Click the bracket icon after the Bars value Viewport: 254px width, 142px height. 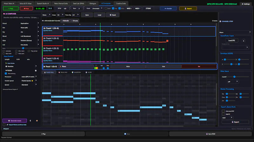[84, 8]
